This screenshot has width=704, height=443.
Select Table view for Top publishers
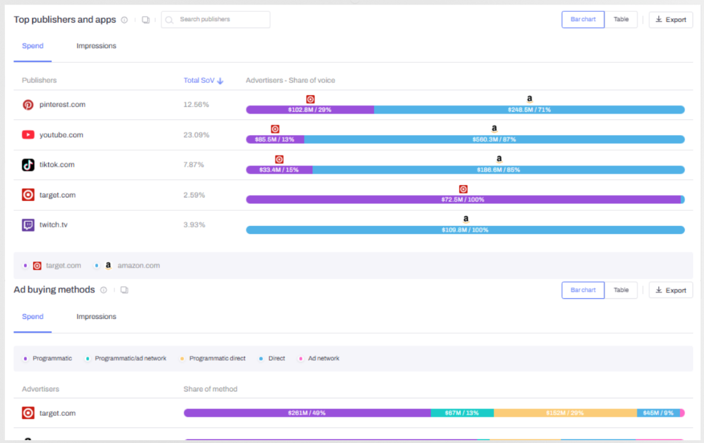[621, 20]
